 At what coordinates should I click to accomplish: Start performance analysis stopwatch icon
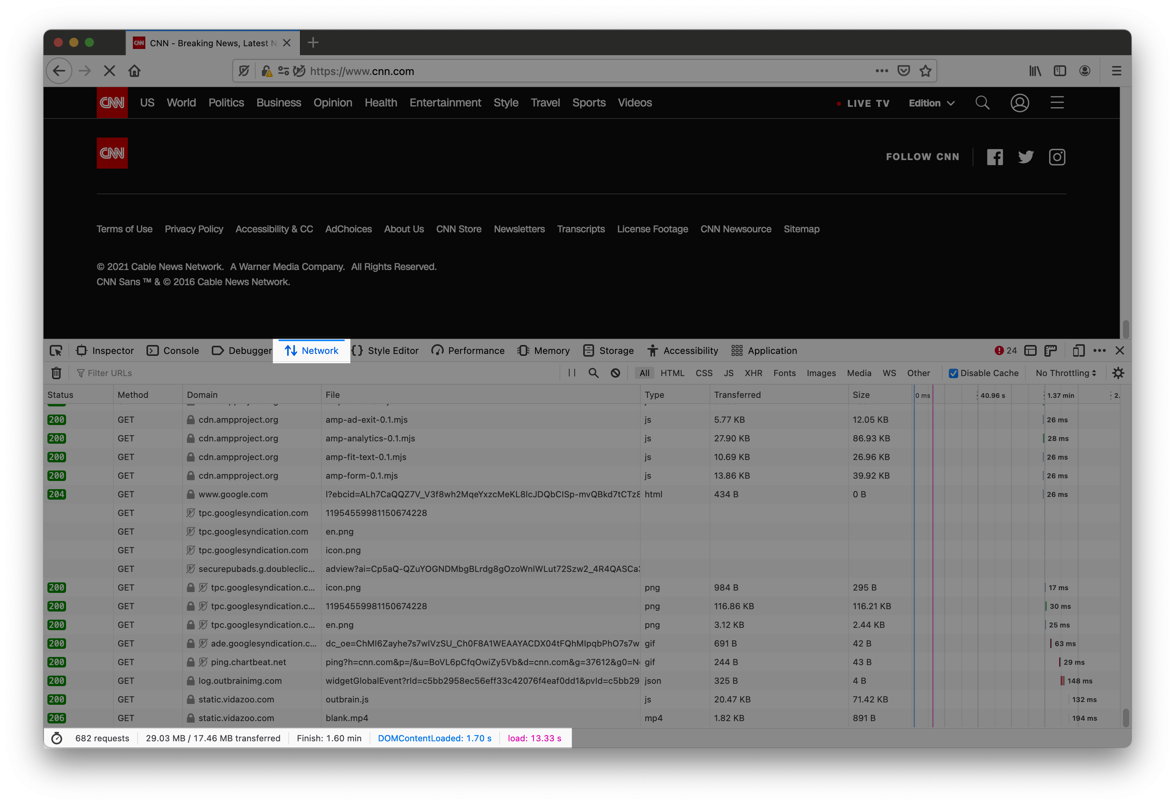click(x=57, y=738)
